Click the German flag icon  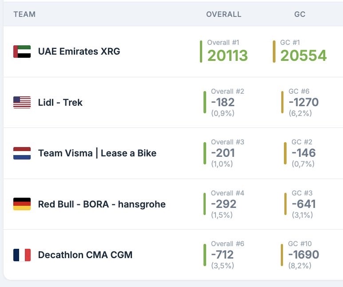[22, 204]
